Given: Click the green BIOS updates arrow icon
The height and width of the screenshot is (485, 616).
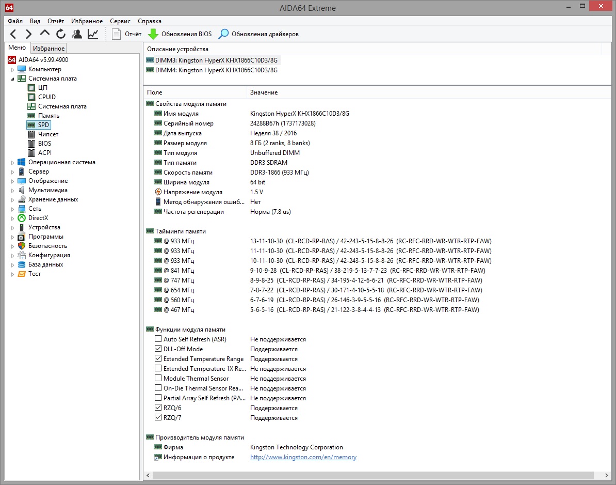Looking at the screenshot, I should point(153,34).
